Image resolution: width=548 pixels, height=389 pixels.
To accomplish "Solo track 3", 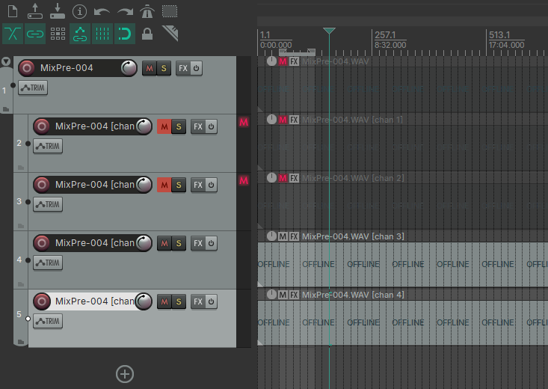I will point(179,185).
